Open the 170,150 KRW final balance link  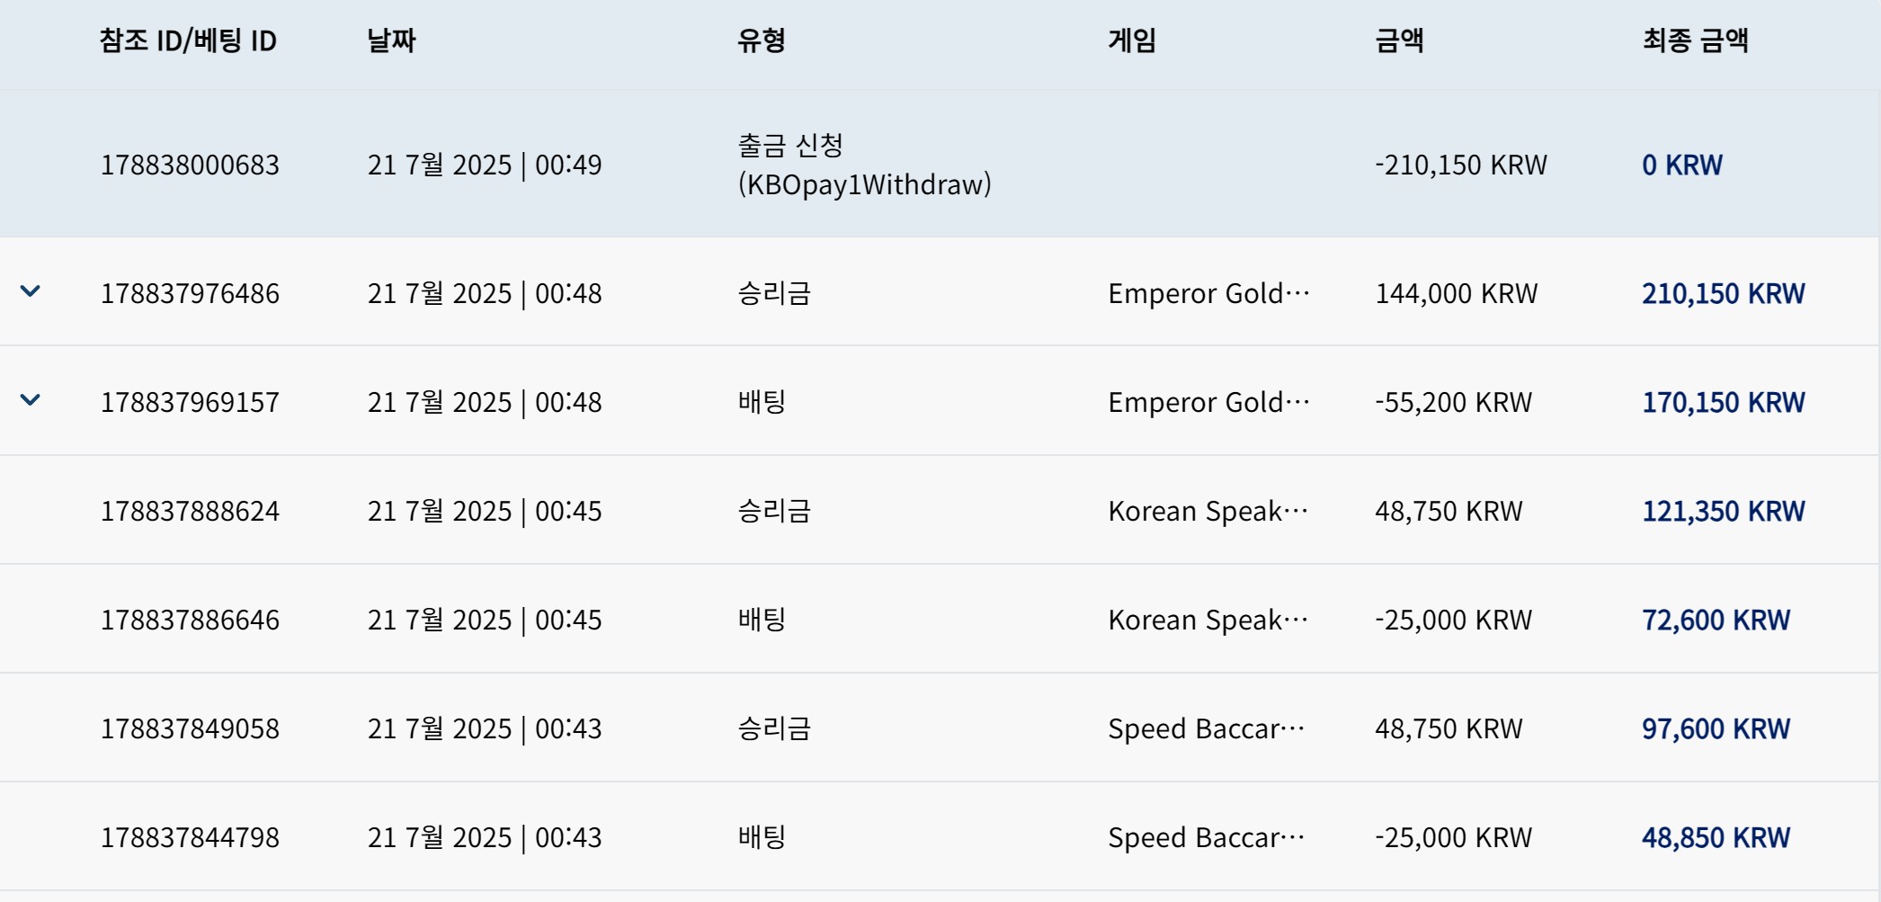tap(1724, 402)
